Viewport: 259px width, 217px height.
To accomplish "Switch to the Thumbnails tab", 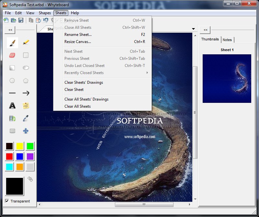I will click(x=210, y=39).
